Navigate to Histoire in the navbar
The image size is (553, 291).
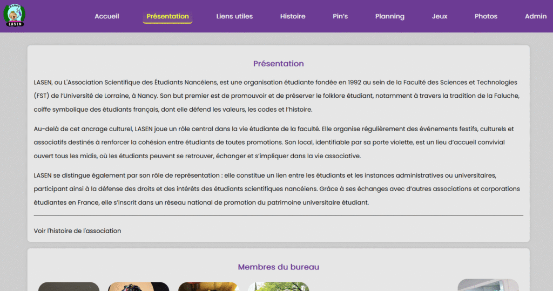(x=293, y=16)
